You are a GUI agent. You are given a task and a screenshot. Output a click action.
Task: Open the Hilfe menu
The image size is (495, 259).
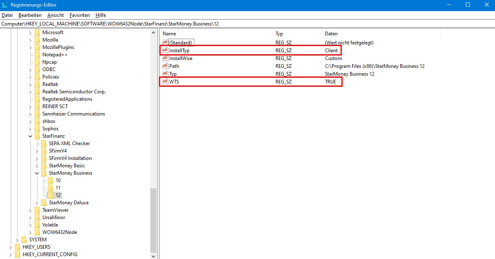tap(100, 15)
